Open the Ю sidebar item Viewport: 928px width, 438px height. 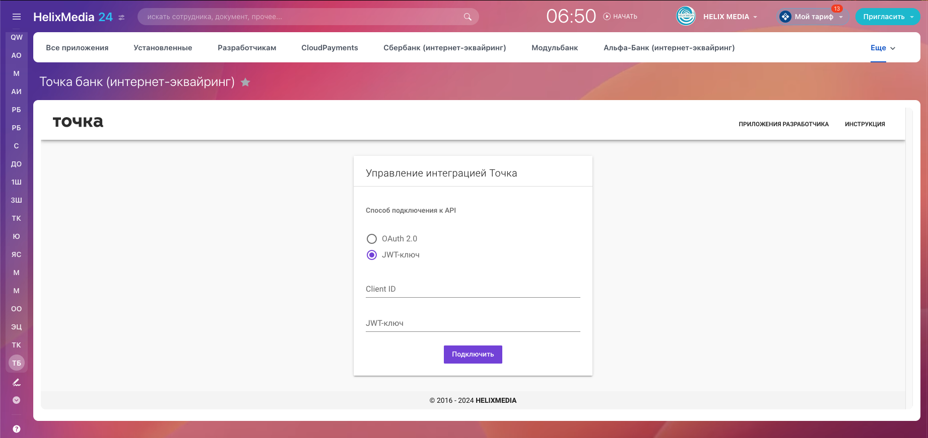(17, 236)
